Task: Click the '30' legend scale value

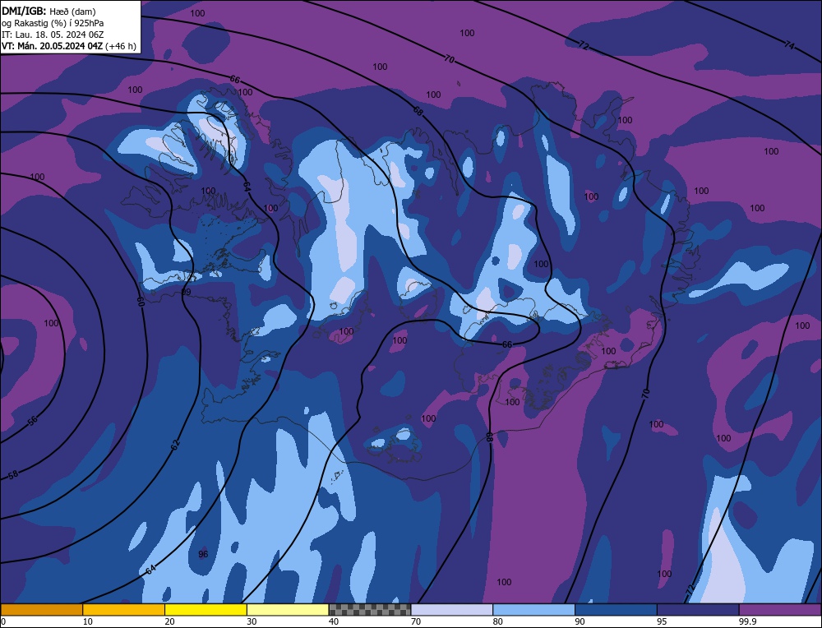Action: 252,621
